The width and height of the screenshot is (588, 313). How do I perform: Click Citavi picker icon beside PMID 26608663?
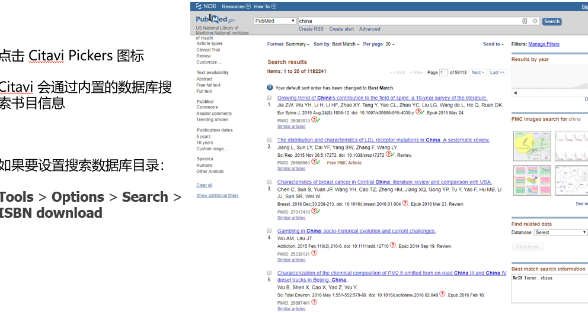point(316,162)
